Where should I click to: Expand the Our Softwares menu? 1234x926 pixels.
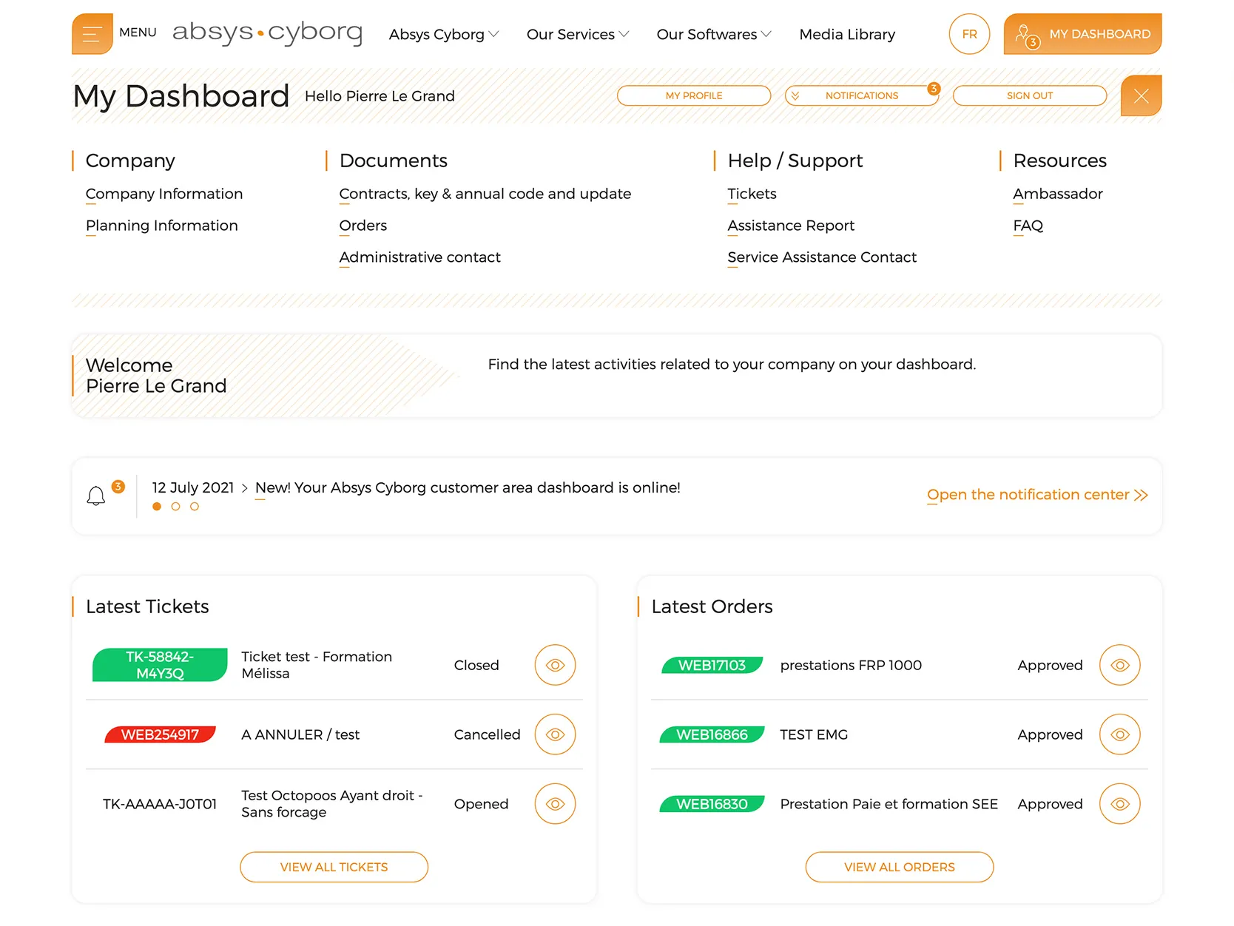(x=714, y=34)
